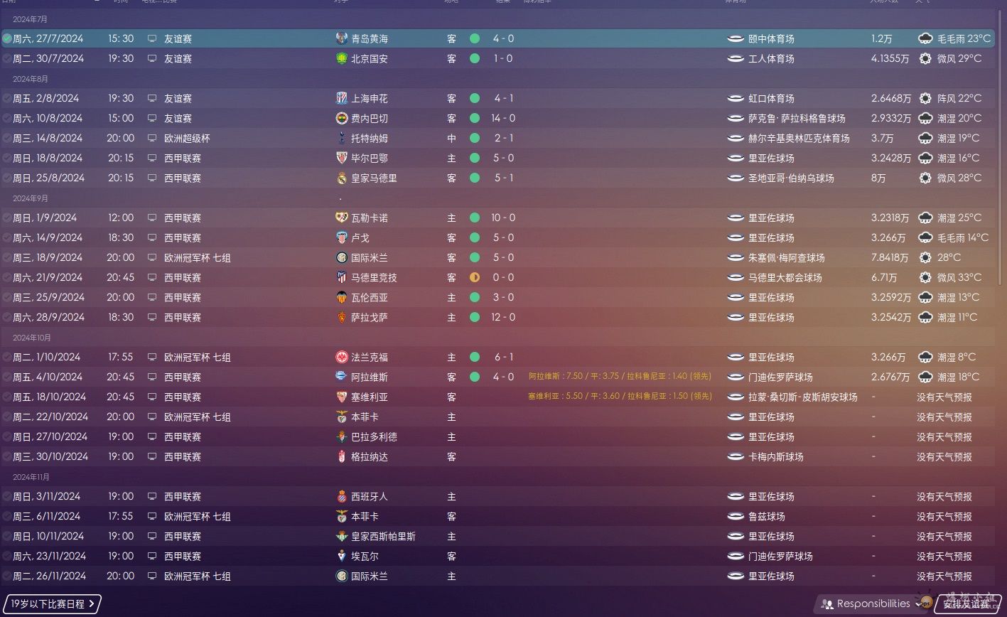
Task: Open the 圣地亚哥·伯纳乌球场 stadium link
Action: [x=791, y=178]
